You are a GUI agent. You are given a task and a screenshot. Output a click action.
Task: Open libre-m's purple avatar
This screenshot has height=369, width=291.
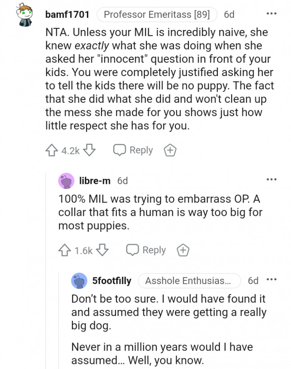(66, 181)
